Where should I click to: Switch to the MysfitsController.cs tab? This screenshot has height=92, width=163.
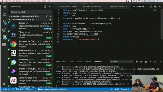pyautogui.click(x=117, y=7)
